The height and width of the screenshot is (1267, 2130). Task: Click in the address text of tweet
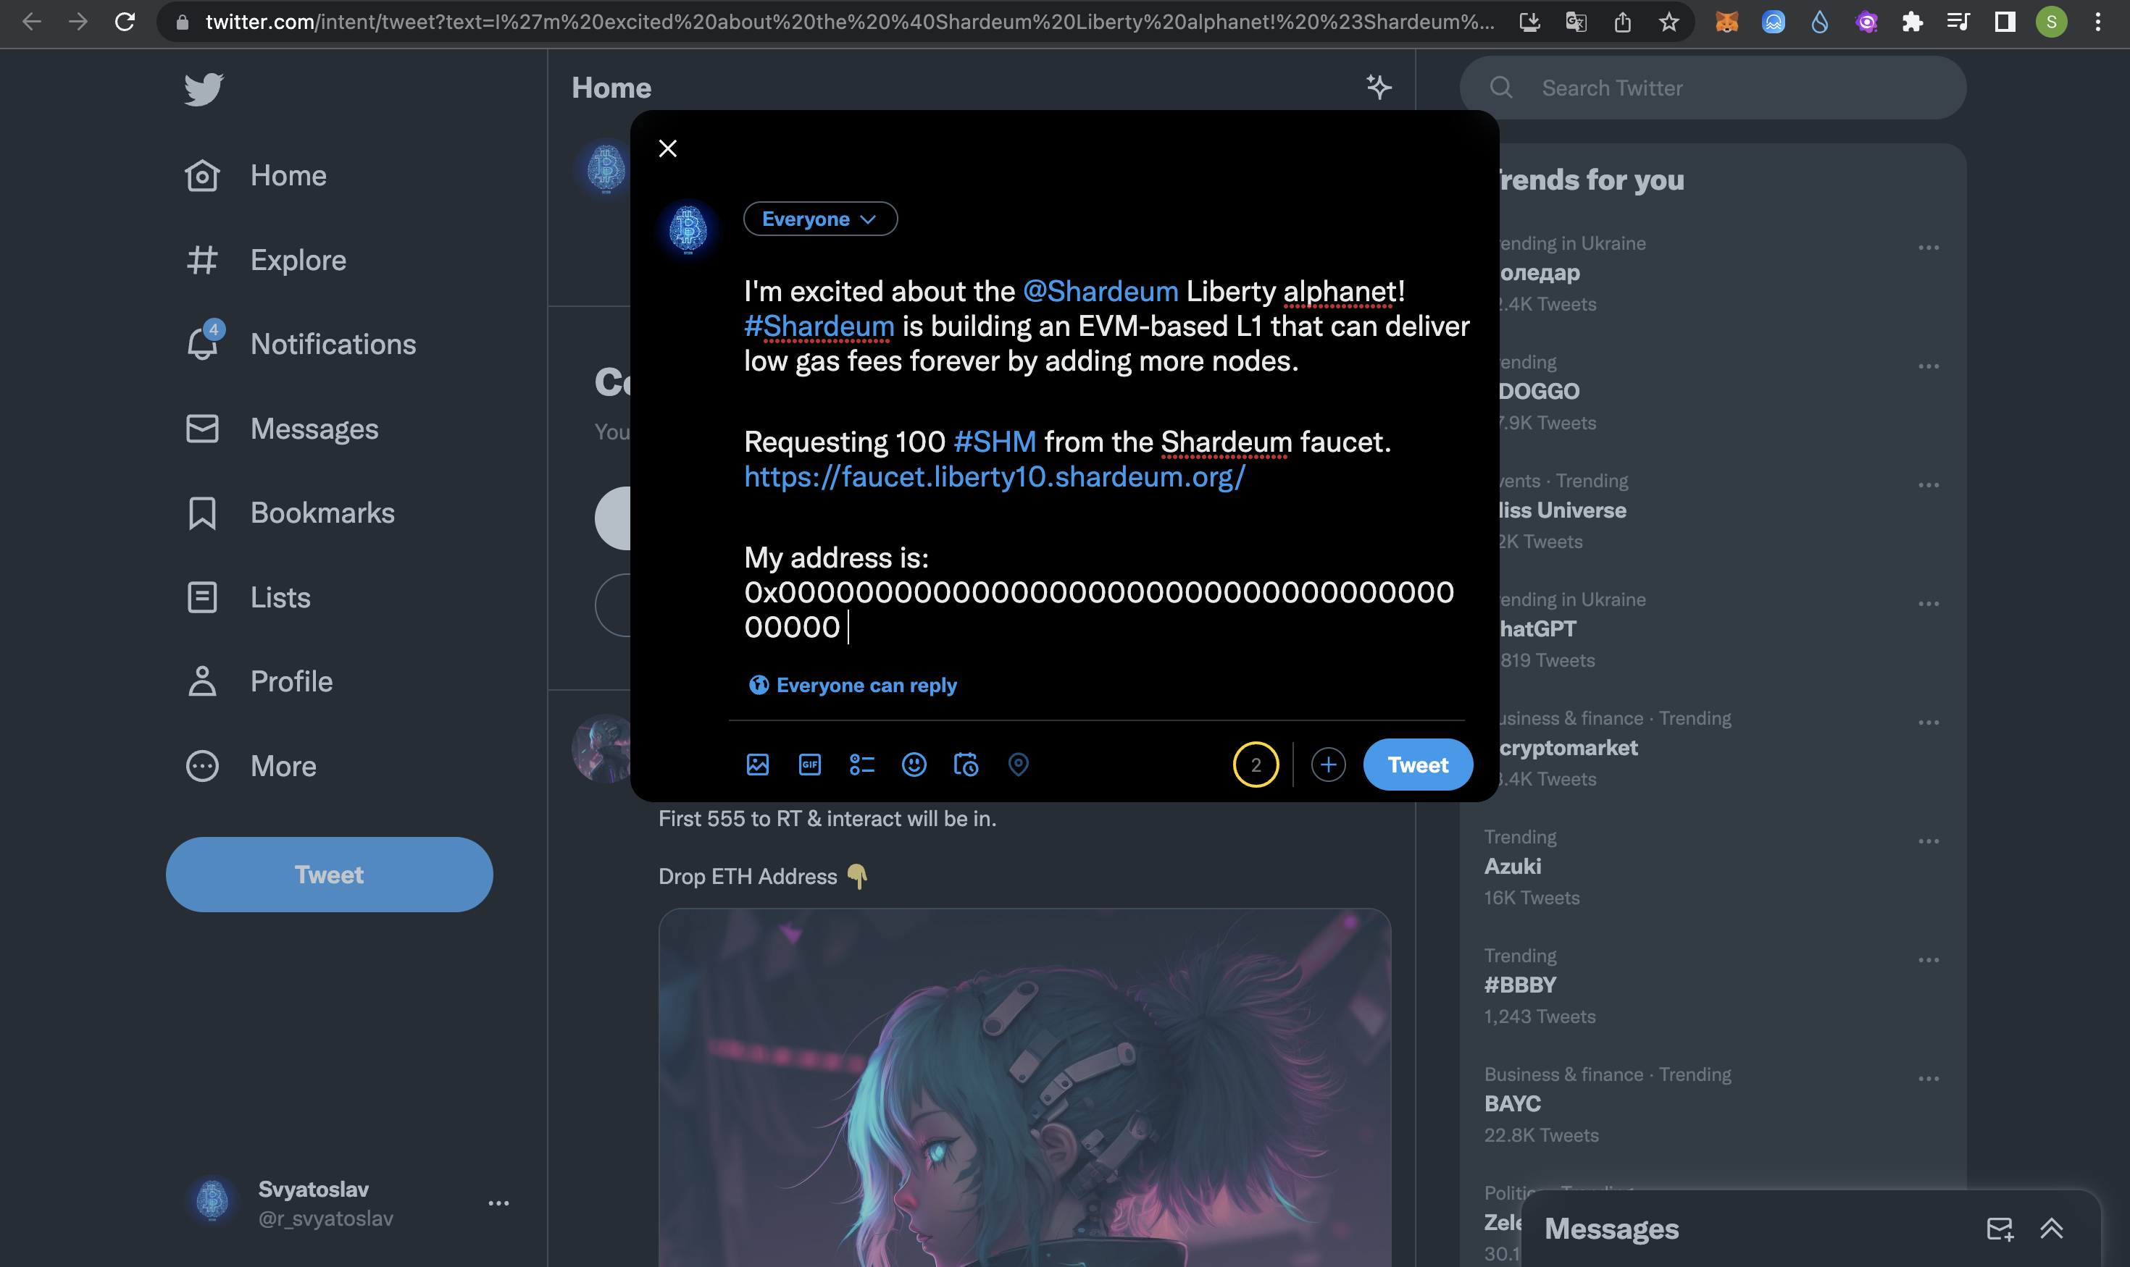[1099, 610]
